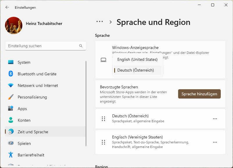Click the Barrierefreiheit accessibility icon
Screen dimensions: 233x168
point(11,155)
